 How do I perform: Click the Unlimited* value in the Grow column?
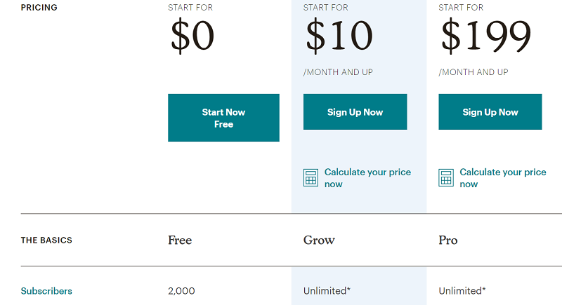click(x=327, y=291)
